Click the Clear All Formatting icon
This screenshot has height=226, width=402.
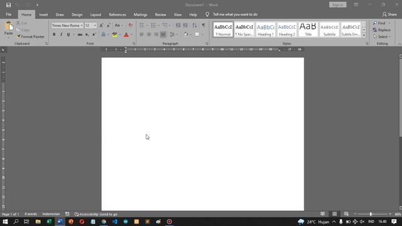tap(131, 25)
